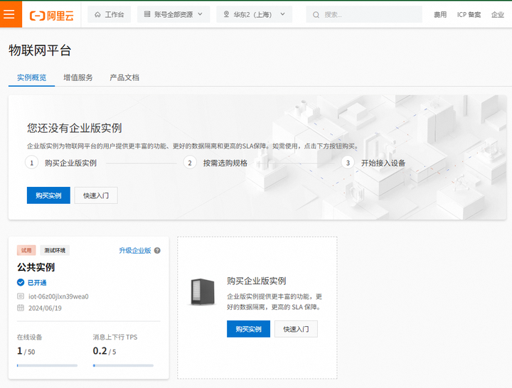
Task: Switch to the 增值服务 tab
Action: point(78,77)
